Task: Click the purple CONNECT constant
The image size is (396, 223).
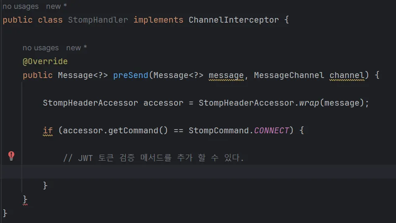Action: point(272,131)
